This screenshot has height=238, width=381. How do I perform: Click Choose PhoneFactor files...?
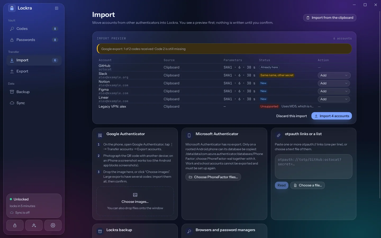pos(213,177)
